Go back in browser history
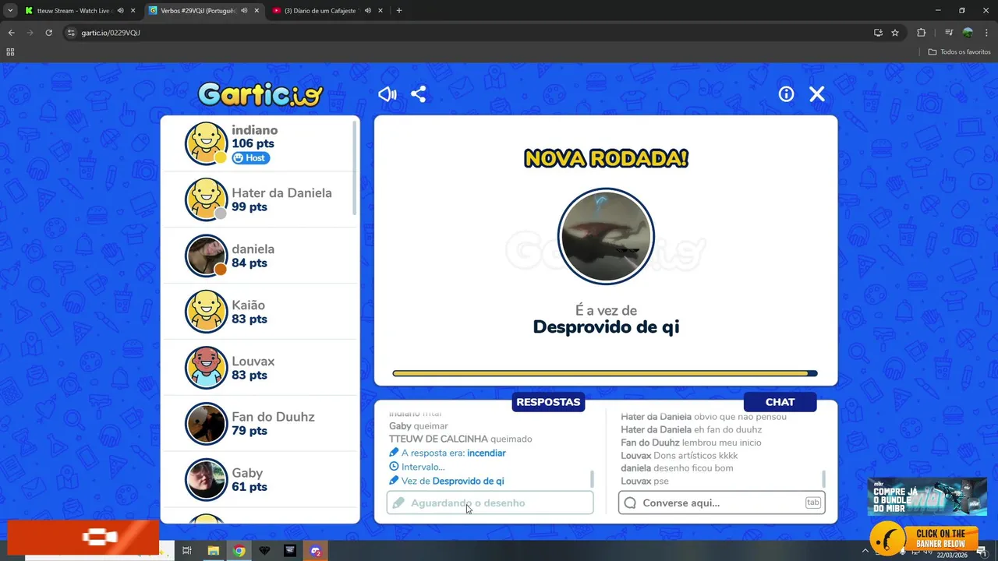Screen dimensions: 998x561 [x=11, y=33]
